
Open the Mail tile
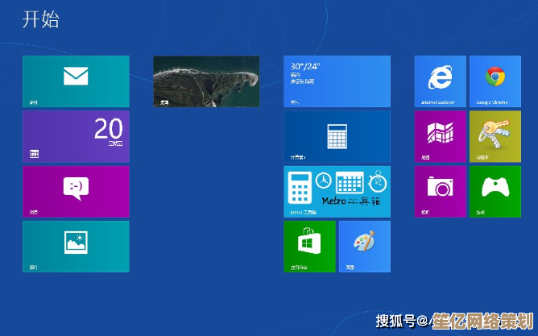[x=76, y=81]
